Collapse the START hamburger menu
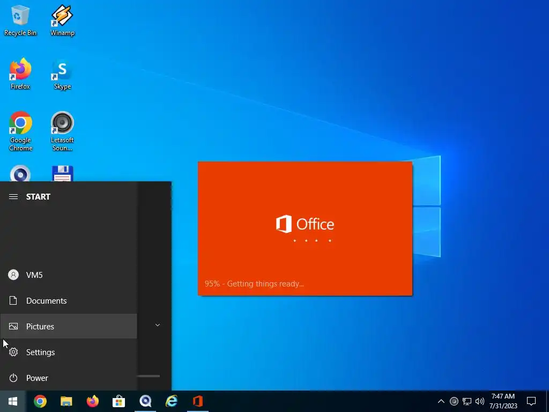Viewport: 549px width, 412px height. pos(13,196)
